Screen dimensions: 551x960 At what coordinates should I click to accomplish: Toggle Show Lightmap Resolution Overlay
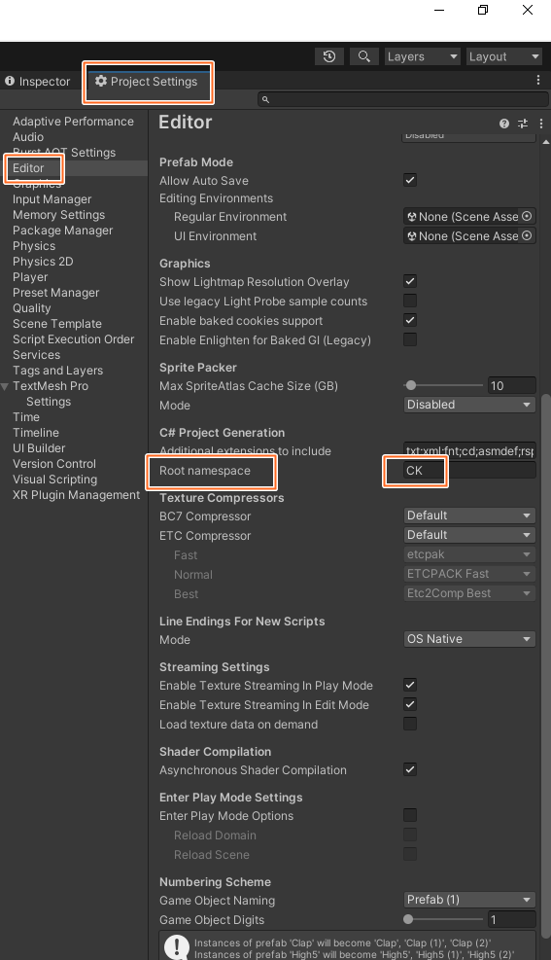coord(410,282)
